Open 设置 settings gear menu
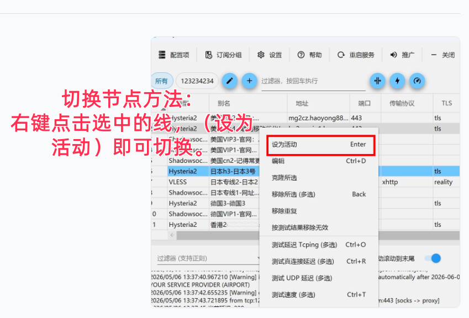Image resolution: width=469 pixels, height=318 pixels. [270, 55]
